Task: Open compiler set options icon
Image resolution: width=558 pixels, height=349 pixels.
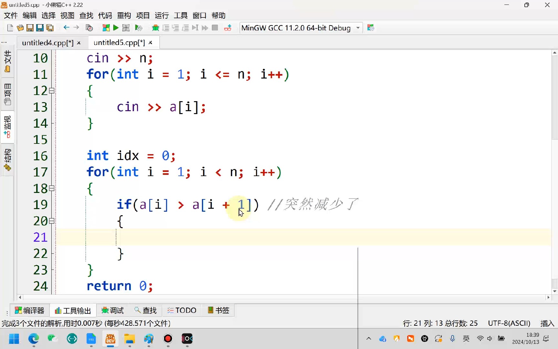Action: 371,28
